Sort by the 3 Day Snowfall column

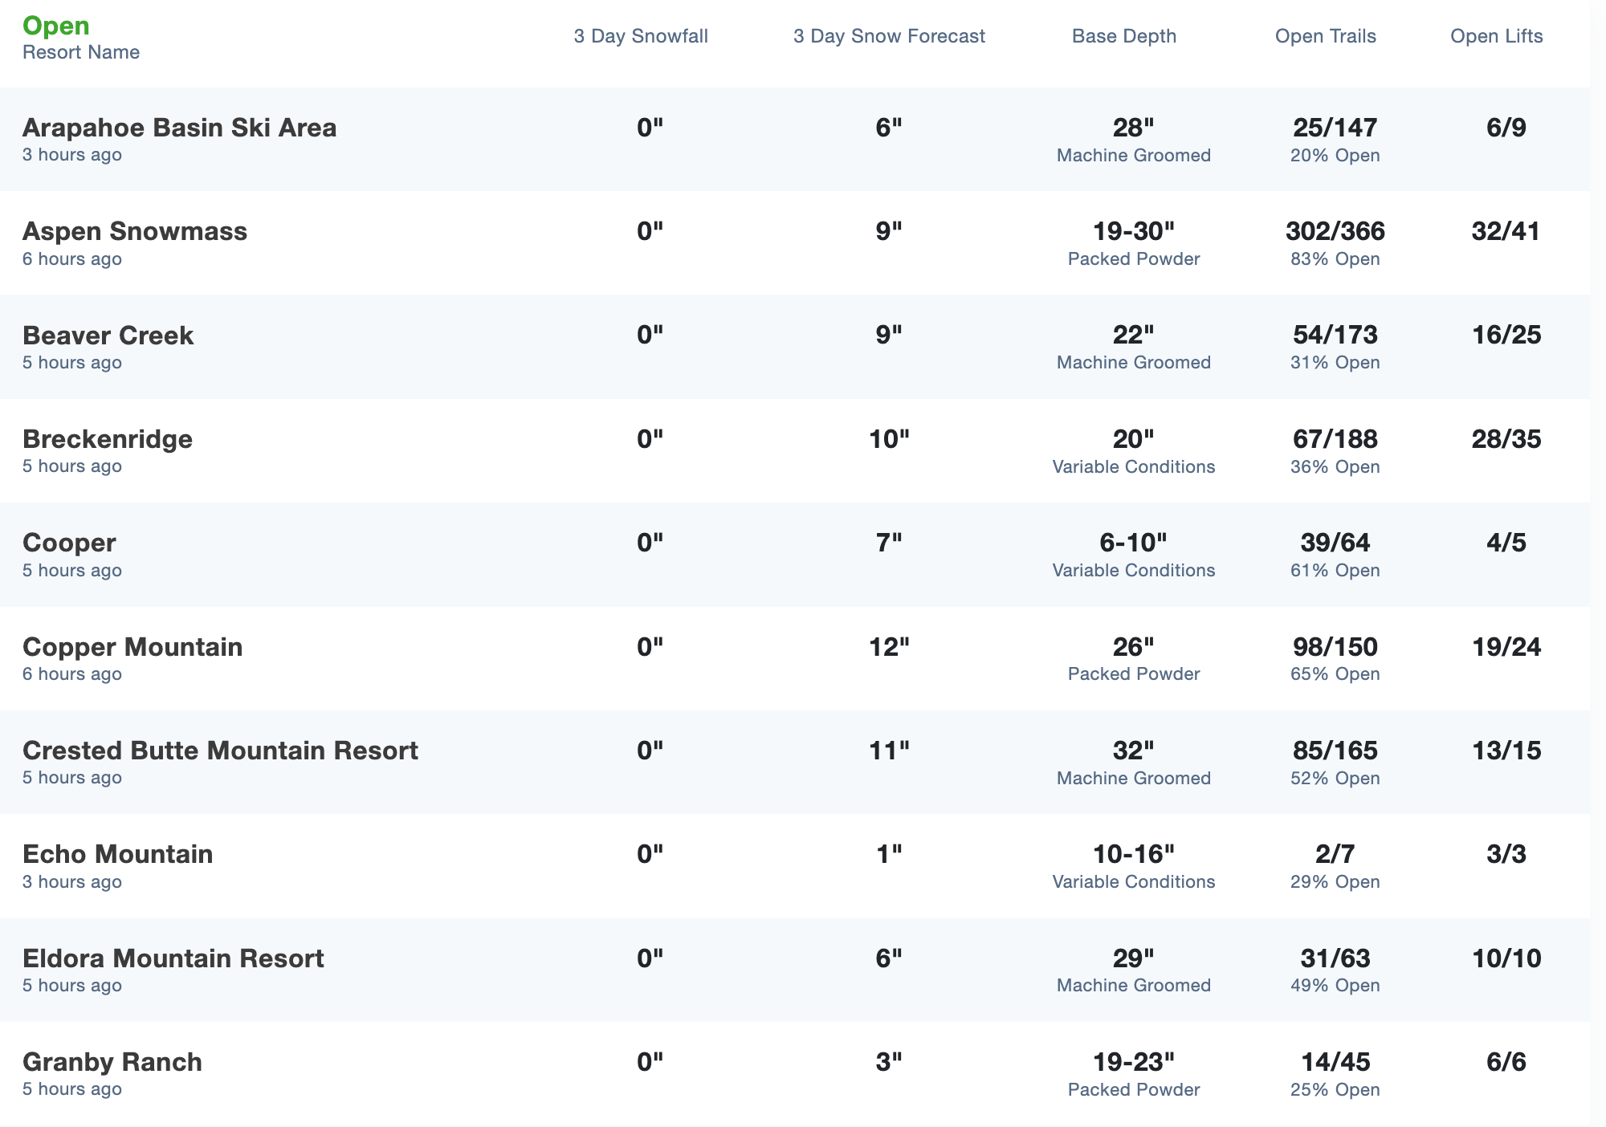(641, 36)
